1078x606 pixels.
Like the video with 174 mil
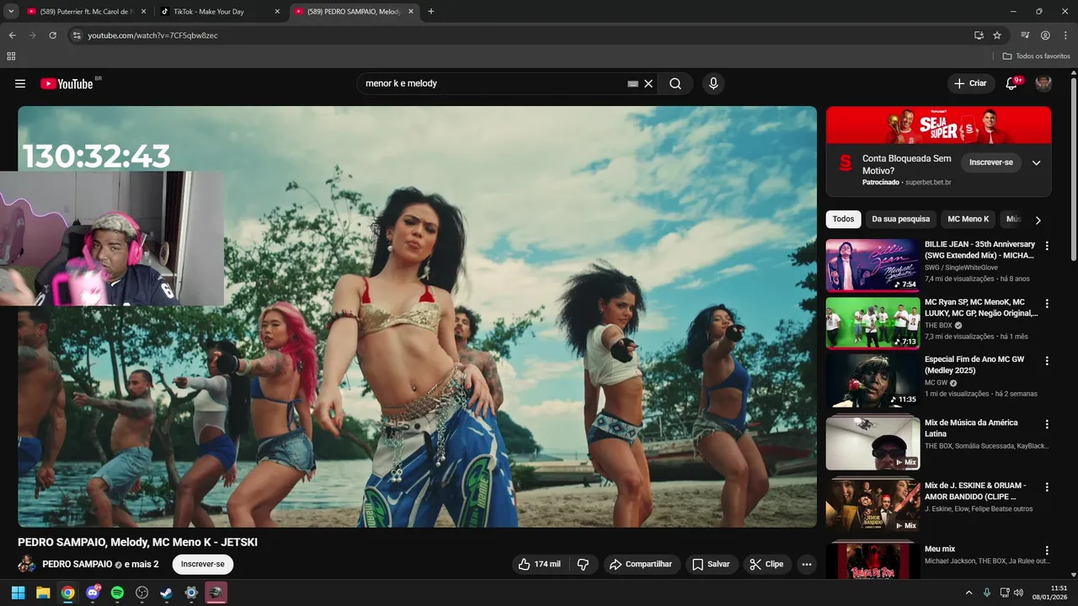coord(539,564)
